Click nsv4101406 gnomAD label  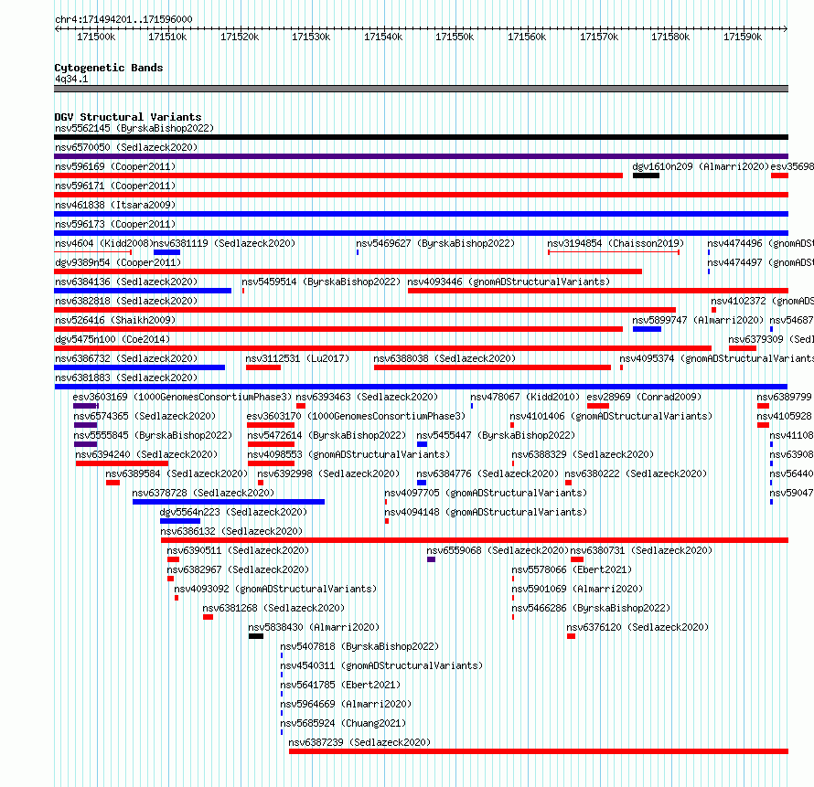pyautogui.click(x=611, y=416)
